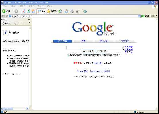Click the Search pane horizontal scrollbar thumb

pyautogui.click(x=8, y=109)
